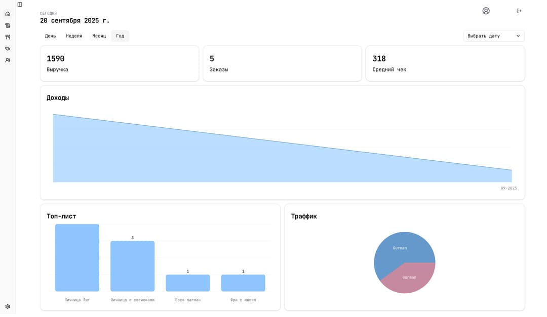The height and width of the screenshot is (317, 547).
Task: Switch to the День tab
Action: click(x=50, y=36)
